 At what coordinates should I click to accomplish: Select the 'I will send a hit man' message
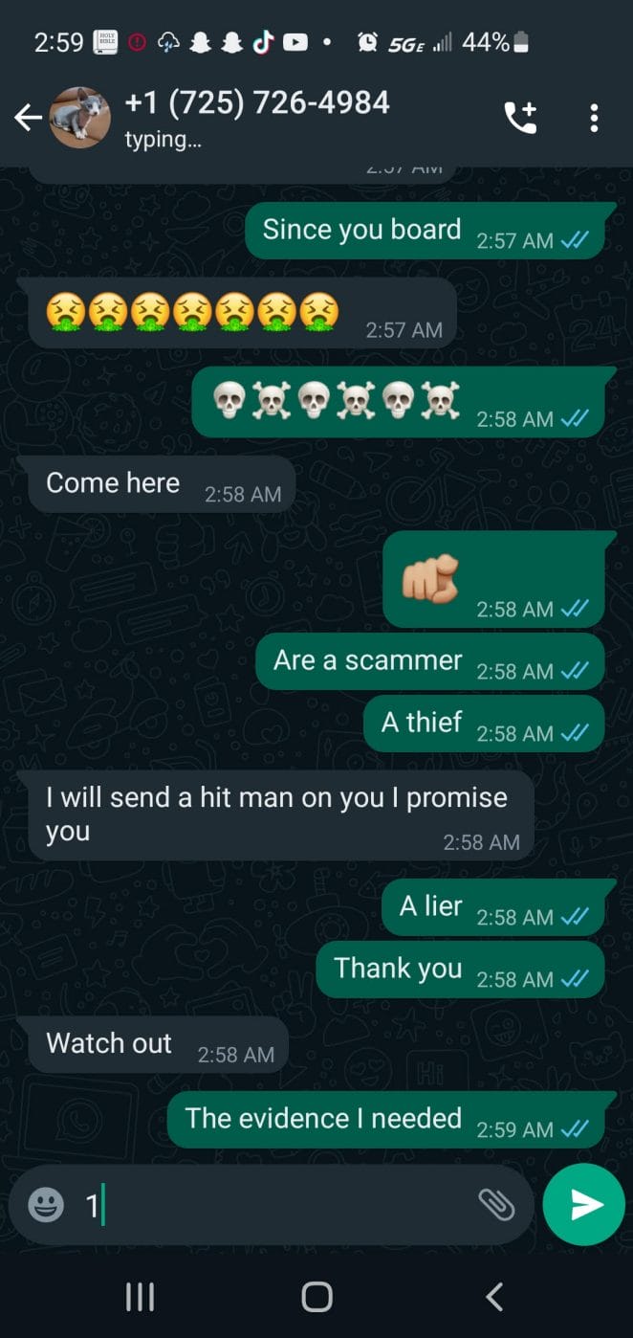275,815
